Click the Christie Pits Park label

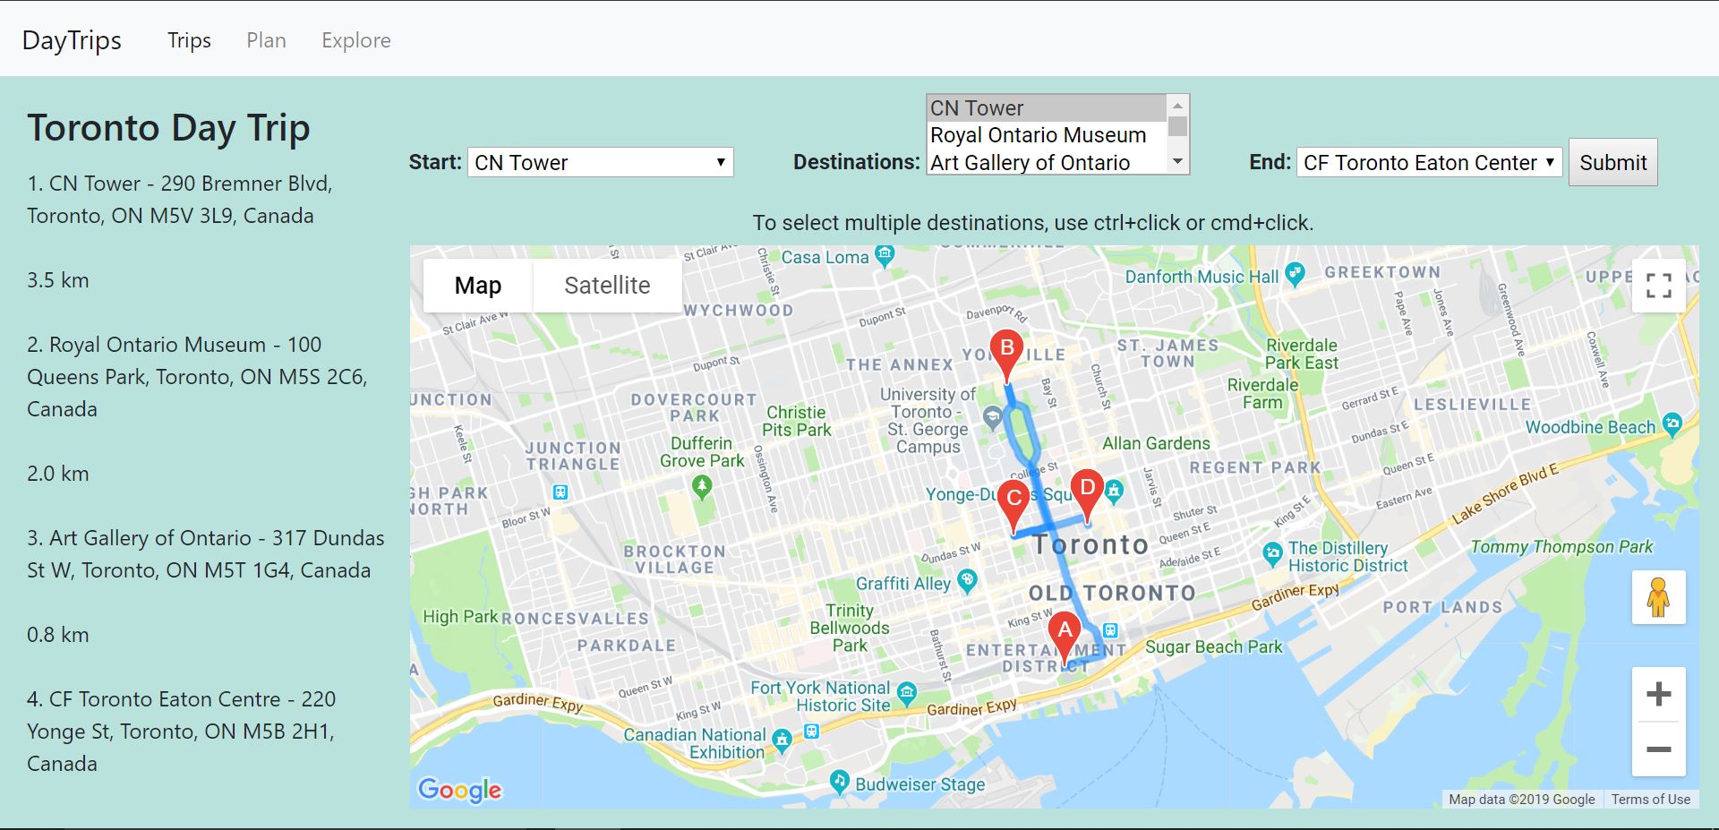coord(797,421)
